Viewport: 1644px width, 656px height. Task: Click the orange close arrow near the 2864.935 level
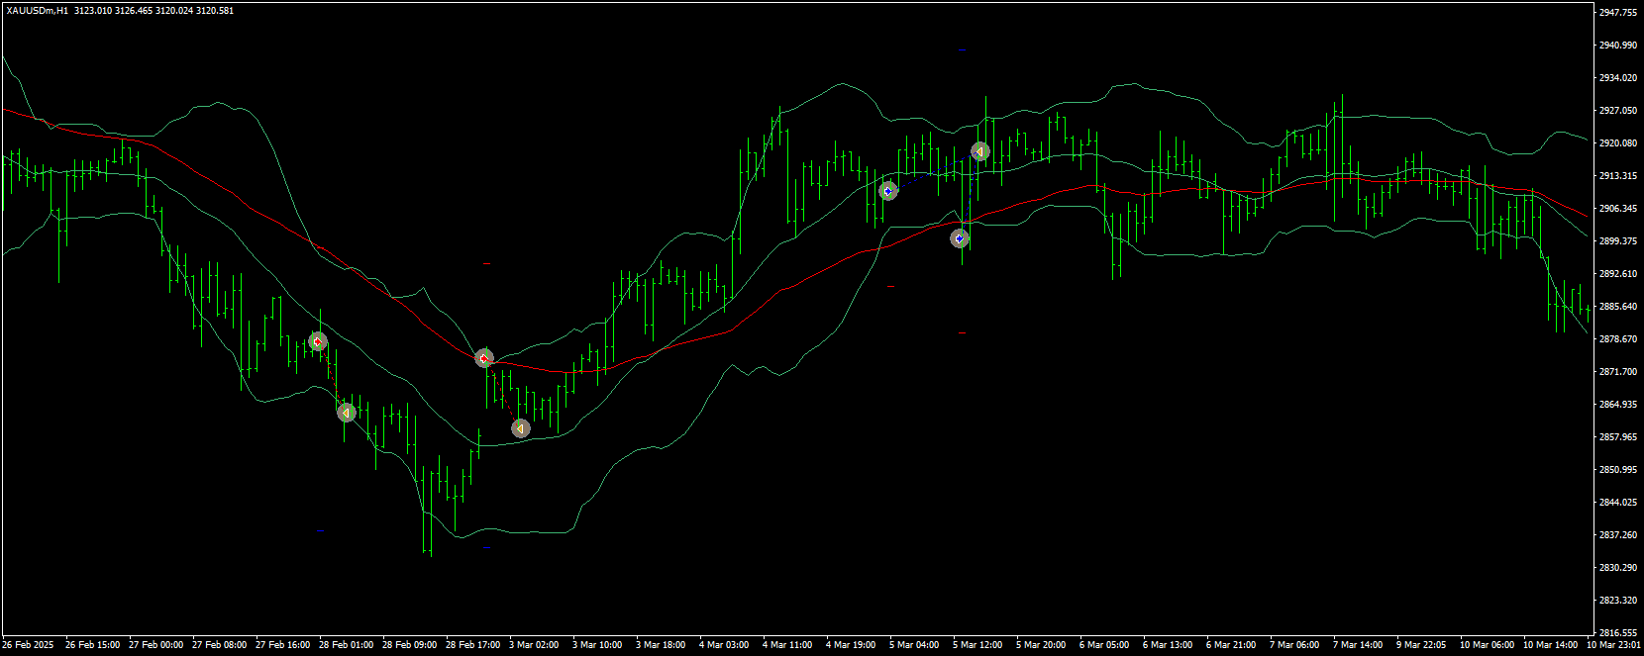click(x=346, y=413)
